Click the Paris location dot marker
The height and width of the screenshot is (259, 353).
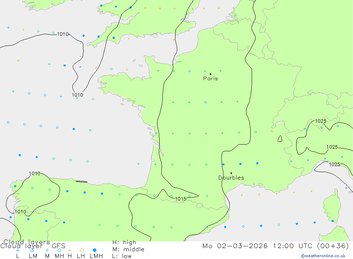tap(210, 74)
